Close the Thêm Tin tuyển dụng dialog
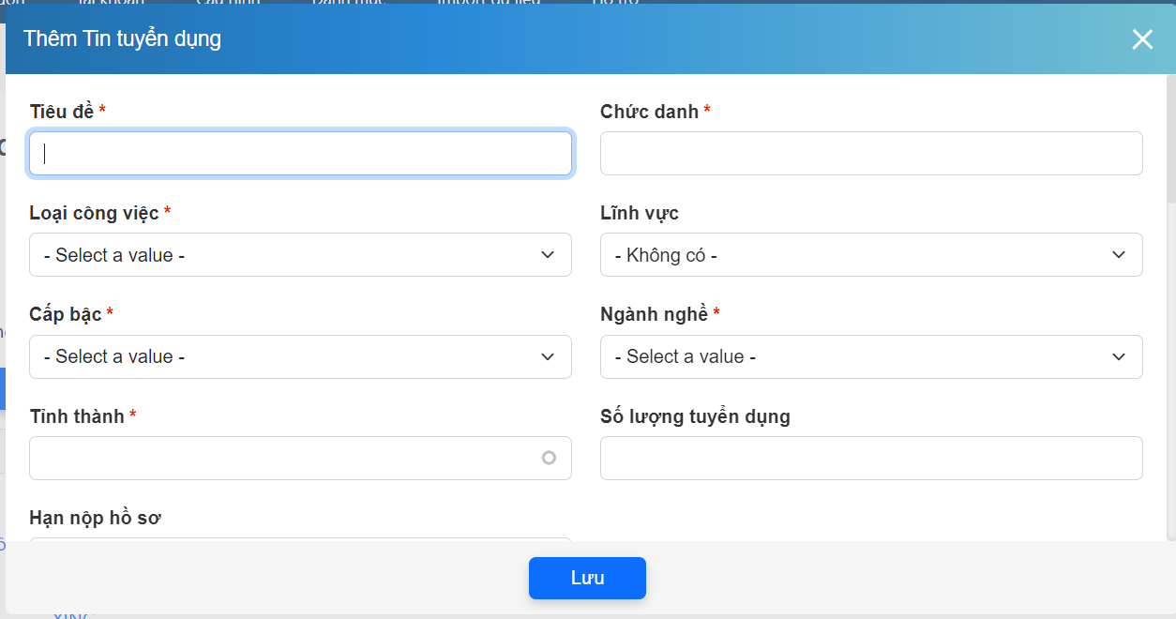This screenshot has width=1176, height=619. 1141,39
